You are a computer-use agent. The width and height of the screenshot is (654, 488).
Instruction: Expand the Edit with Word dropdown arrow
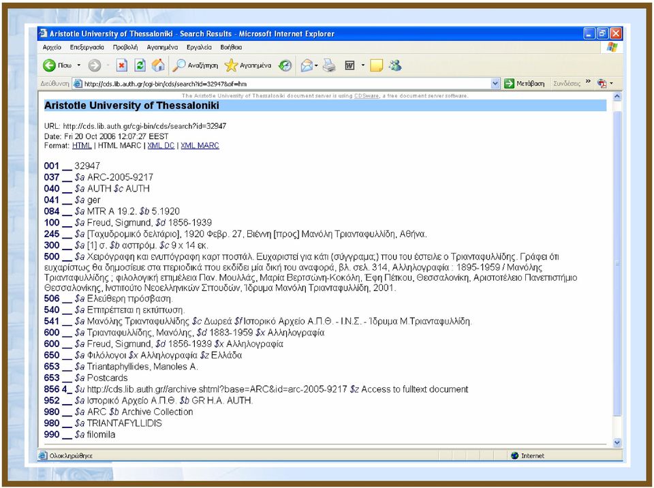click(363, 65)
